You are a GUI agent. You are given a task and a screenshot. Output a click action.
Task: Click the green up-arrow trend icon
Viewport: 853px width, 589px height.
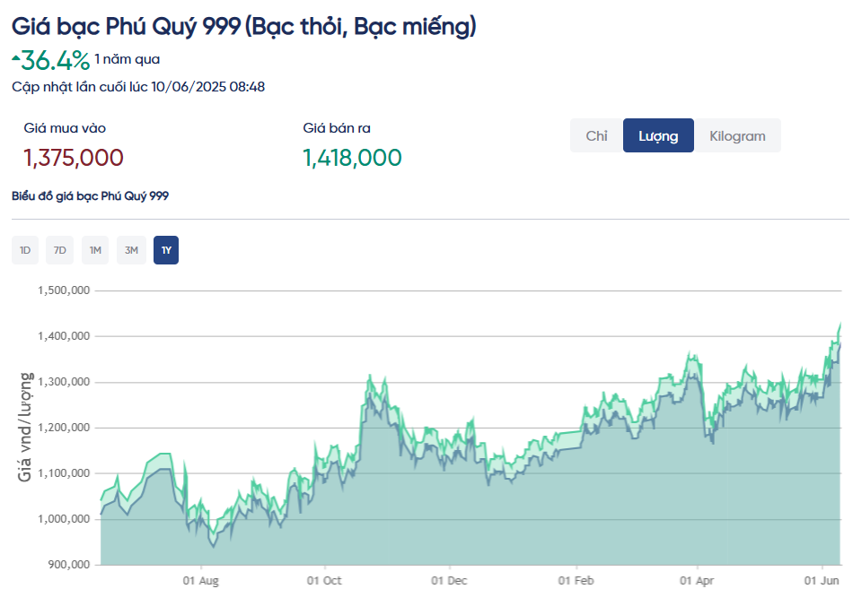15,57
